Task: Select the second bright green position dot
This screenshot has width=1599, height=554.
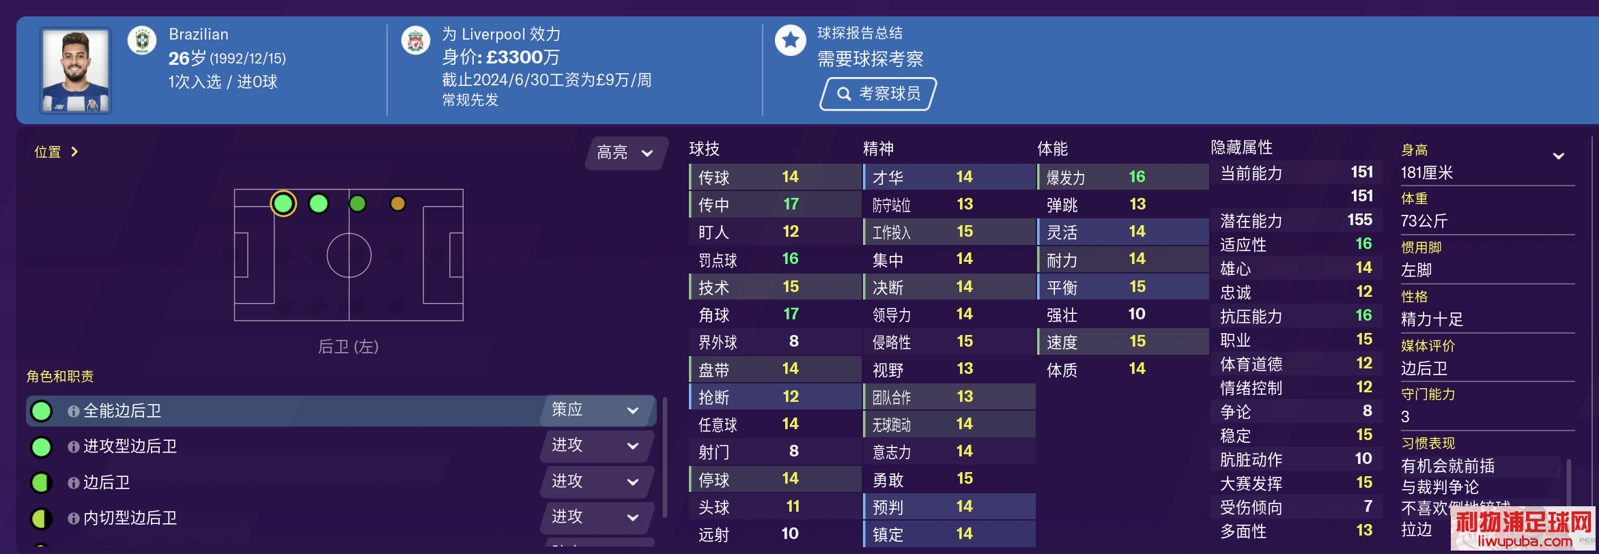Action: pyautogui.click(x=319, y=203)
